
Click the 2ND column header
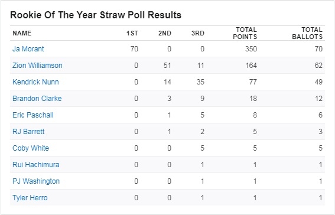(x=165, y=33)
